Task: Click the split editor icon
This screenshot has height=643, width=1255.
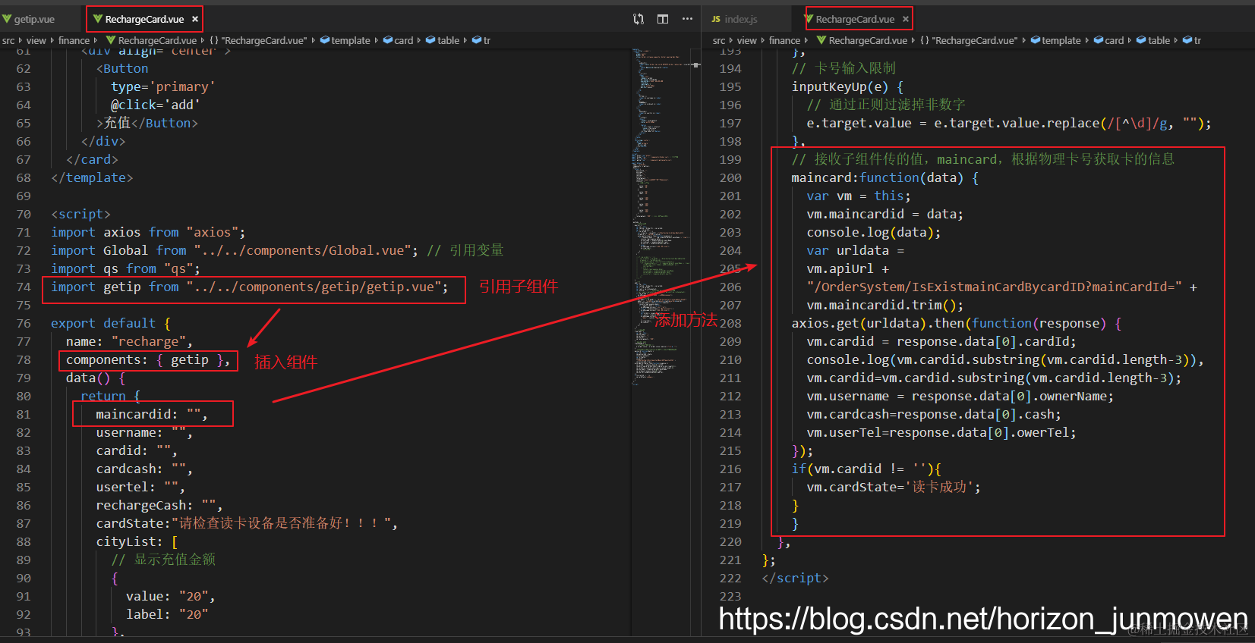Action: (x=663, y=19)
